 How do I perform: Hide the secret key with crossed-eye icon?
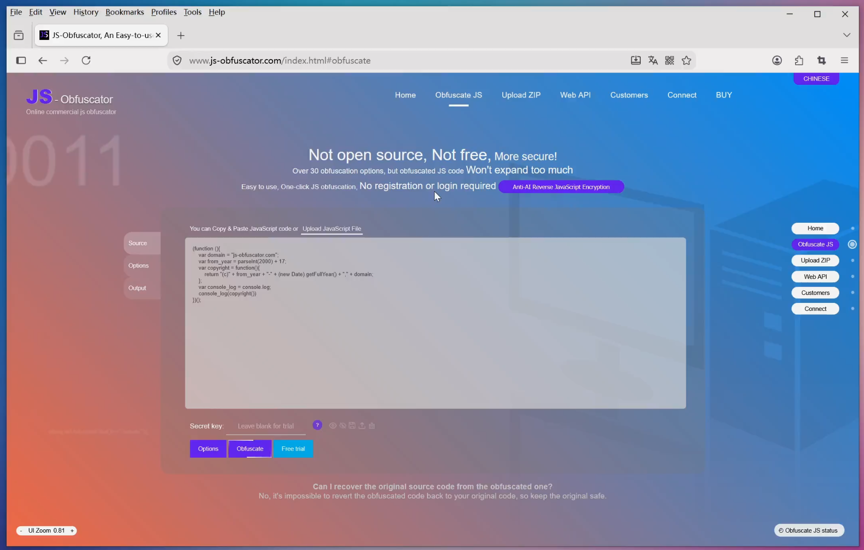click(x=343, y=426)
